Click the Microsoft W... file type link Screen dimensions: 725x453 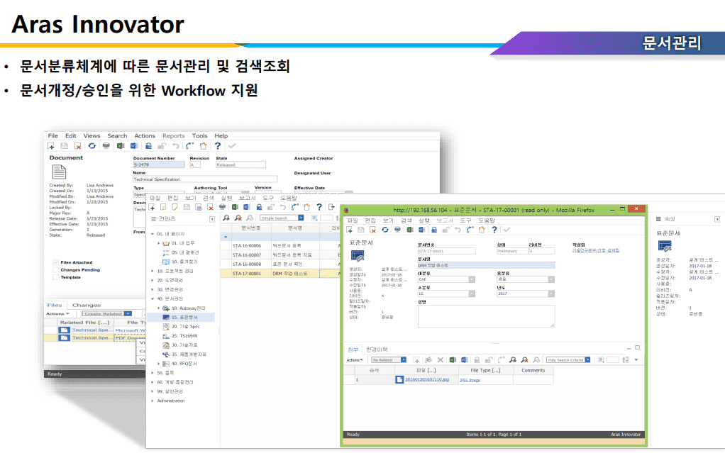tap(131, 330)
